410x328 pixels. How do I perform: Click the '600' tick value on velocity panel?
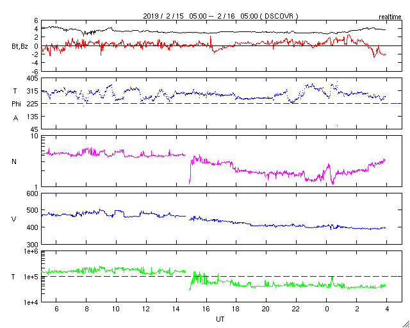pyautogui.click(x=33, y=193)
